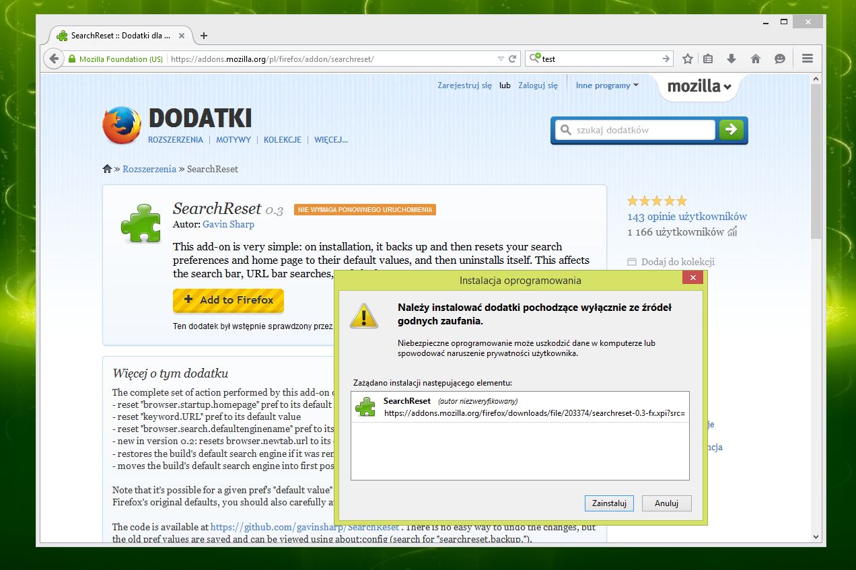Click the green padlock site identity icon
The image size is (856, 570).
click(72, 59)
